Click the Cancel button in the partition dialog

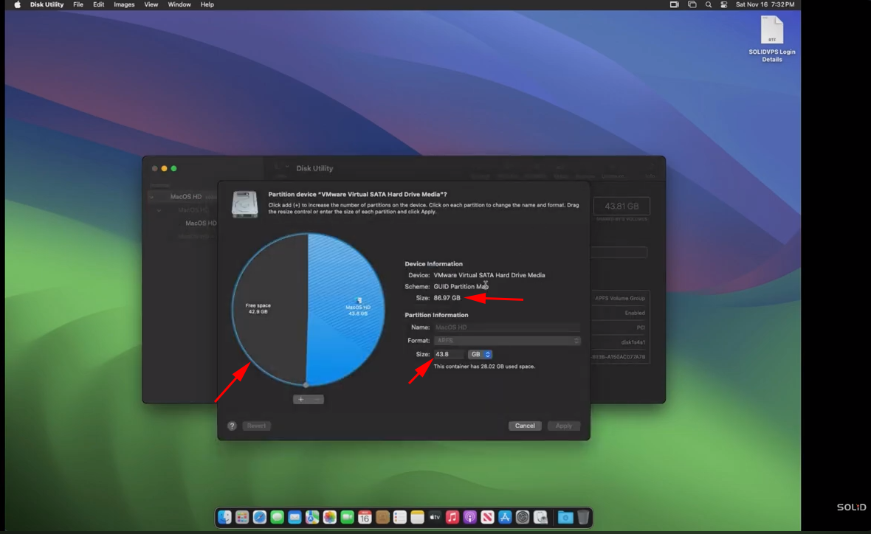[x=525, y=426]
